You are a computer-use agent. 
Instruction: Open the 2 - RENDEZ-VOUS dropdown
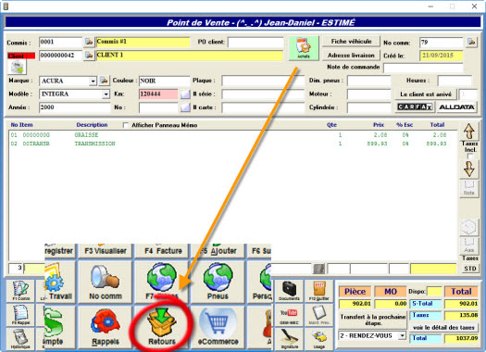(x=402, y=335)
